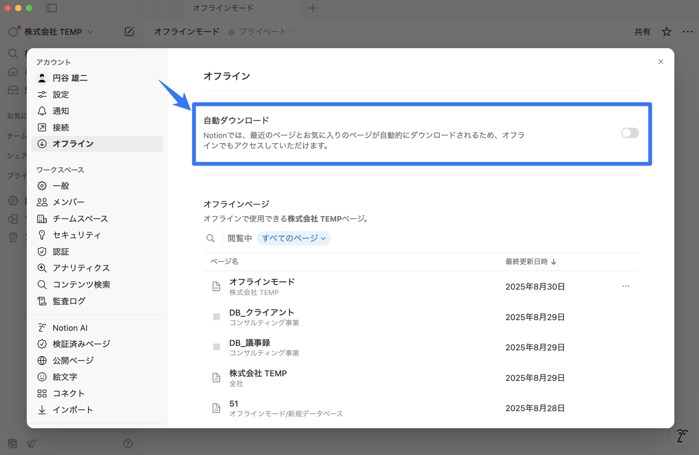
Task: Open the page named 51
Action: coord(421,408)
